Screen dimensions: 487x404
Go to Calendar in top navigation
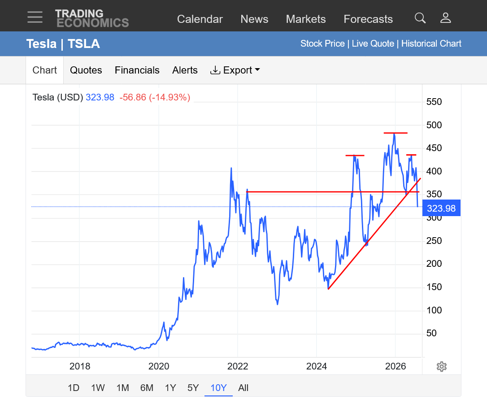click(x=200, y=19)
